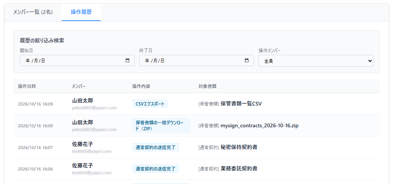Screen dimensions: 393x184
Task: Click the [保管書類] tag beside 保管書類一覧CSV
Action: [x=209, y=104]
